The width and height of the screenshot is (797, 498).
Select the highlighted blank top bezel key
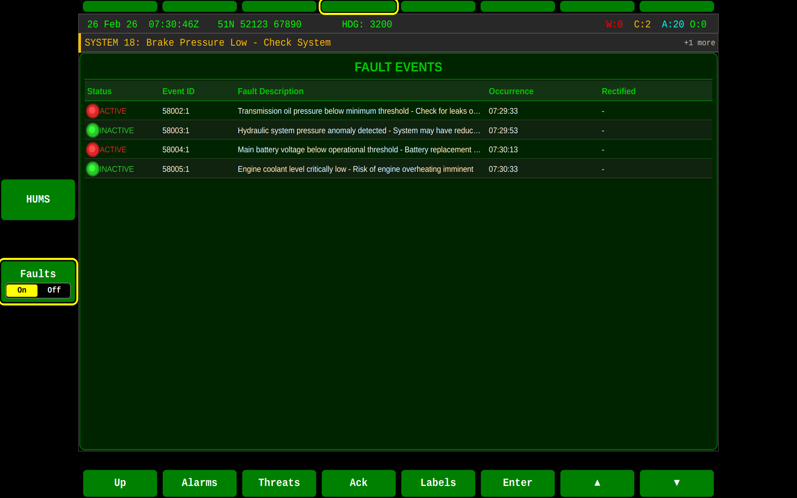(x=359, y=6)
